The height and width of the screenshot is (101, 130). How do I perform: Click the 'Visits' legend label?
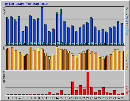tap(127, 55)
